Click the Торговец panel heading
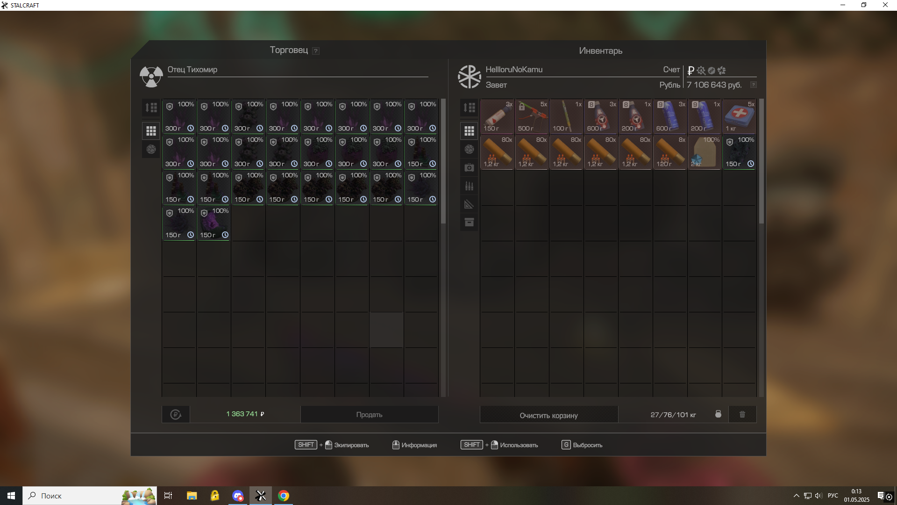This screenshot has height=505, width=897. coord(289,50)
